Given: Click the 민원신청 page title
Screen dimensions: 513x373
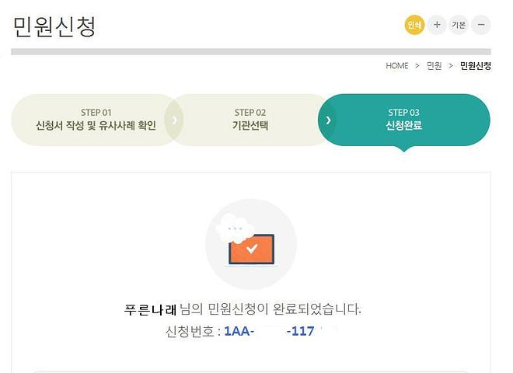Looking at the screenshot, I should click(x=54, y=26).
